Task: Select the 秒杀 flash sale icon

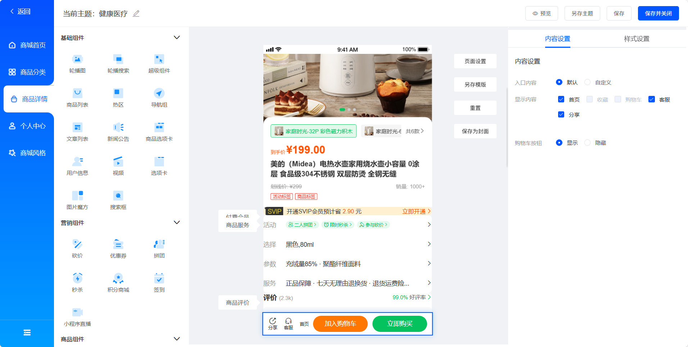Action: tap(77, 278)
